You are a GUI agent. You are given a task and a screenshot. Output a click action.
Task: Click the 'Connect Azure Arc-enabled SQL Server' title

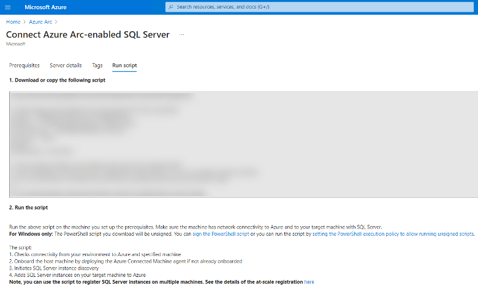tap(88, 34)
